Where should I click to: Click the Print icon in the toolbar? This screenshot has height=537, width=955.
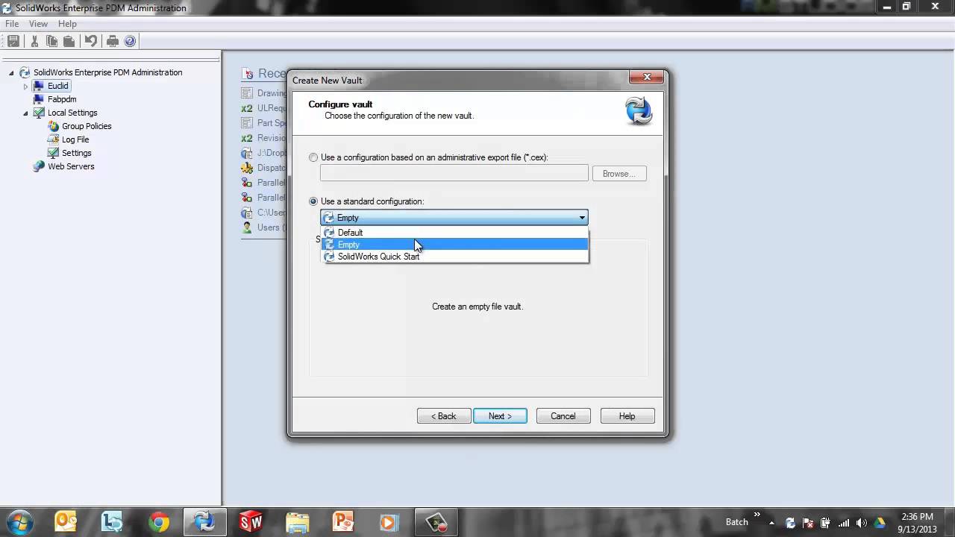(113, 41)
